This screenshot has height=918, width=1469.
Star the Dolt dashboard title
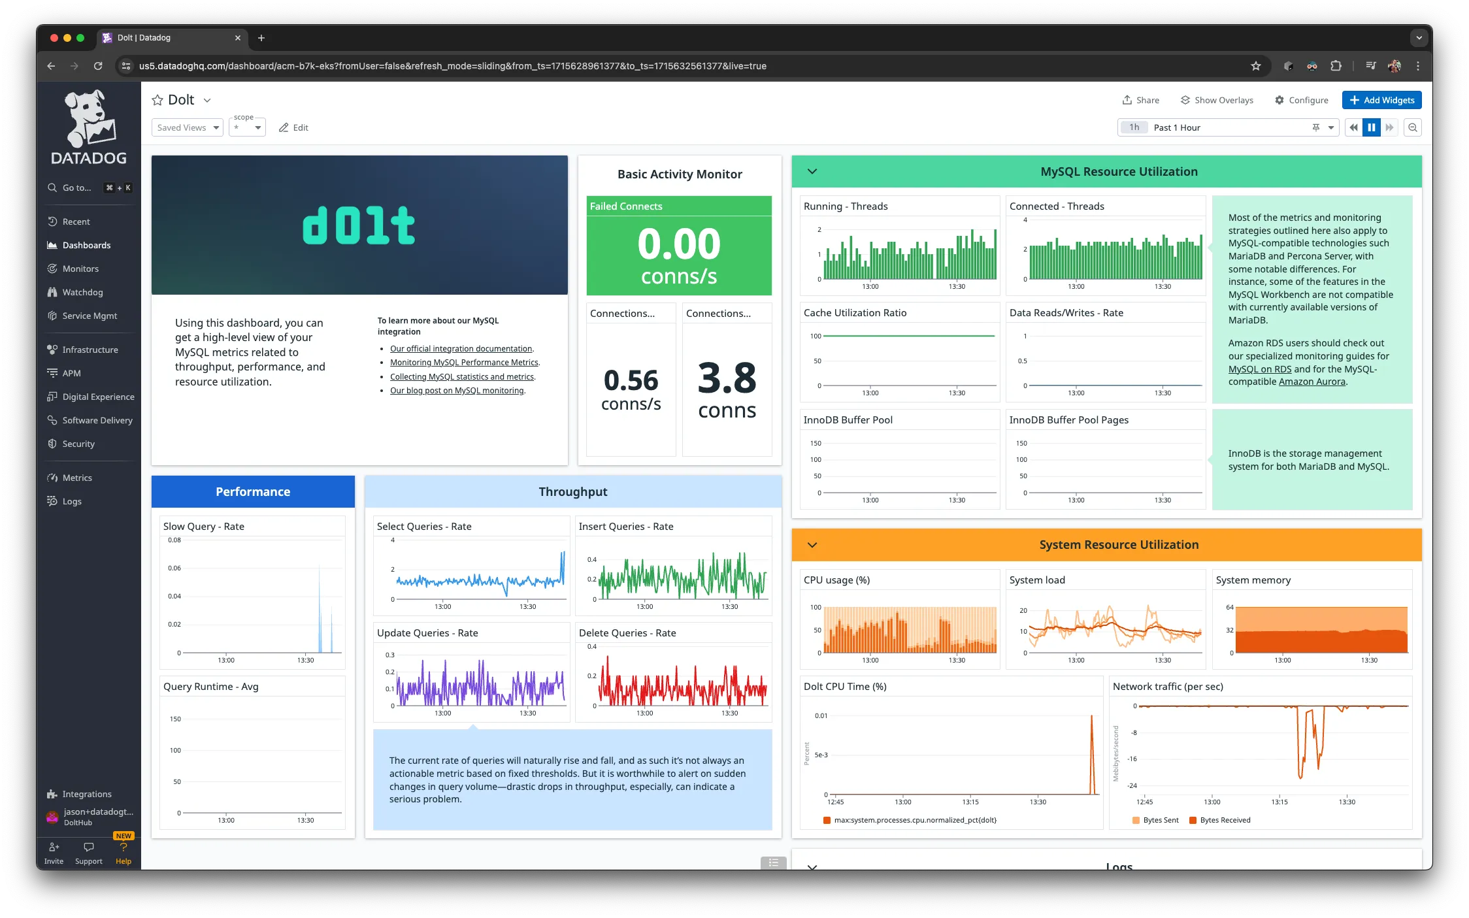point(157,99)
